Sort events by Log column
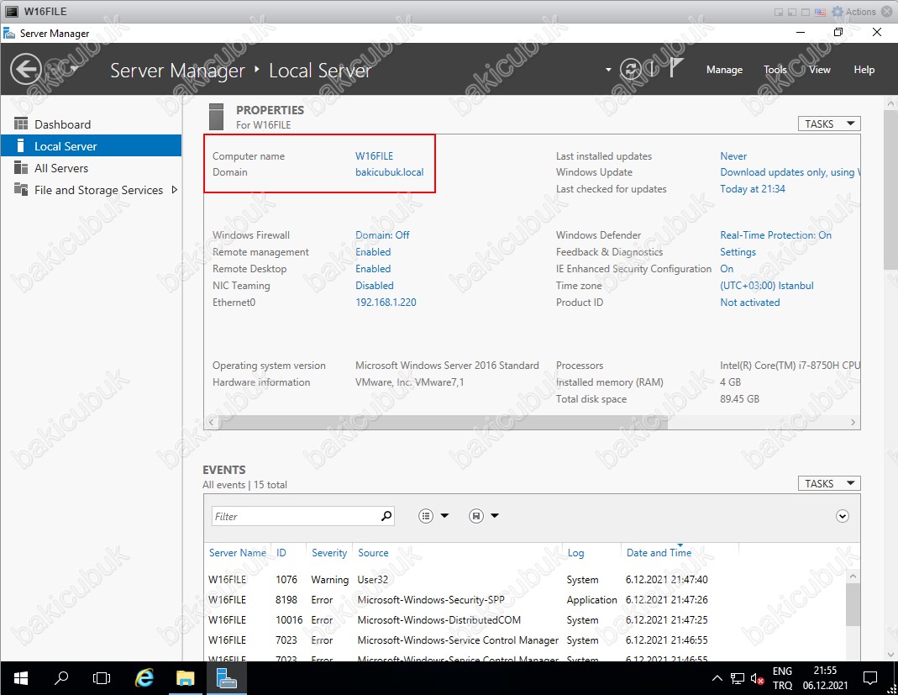The height and width of the screenshot is (695, 898). 575,552
